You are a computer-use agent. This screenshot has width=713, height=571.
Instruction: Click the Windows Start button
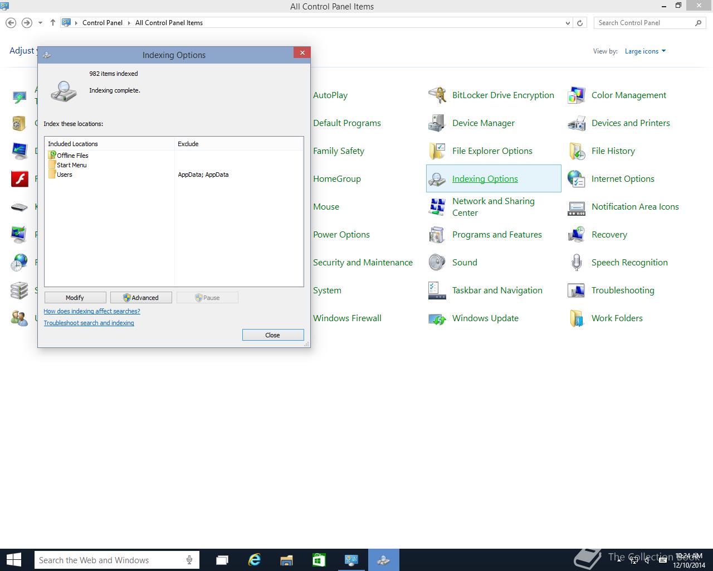click(14, 560)
